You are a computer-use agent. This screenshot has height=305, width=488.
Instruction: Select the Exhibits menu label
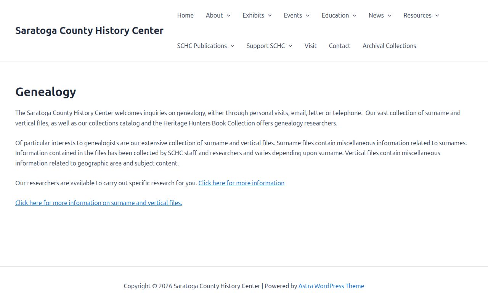[253, 15]
